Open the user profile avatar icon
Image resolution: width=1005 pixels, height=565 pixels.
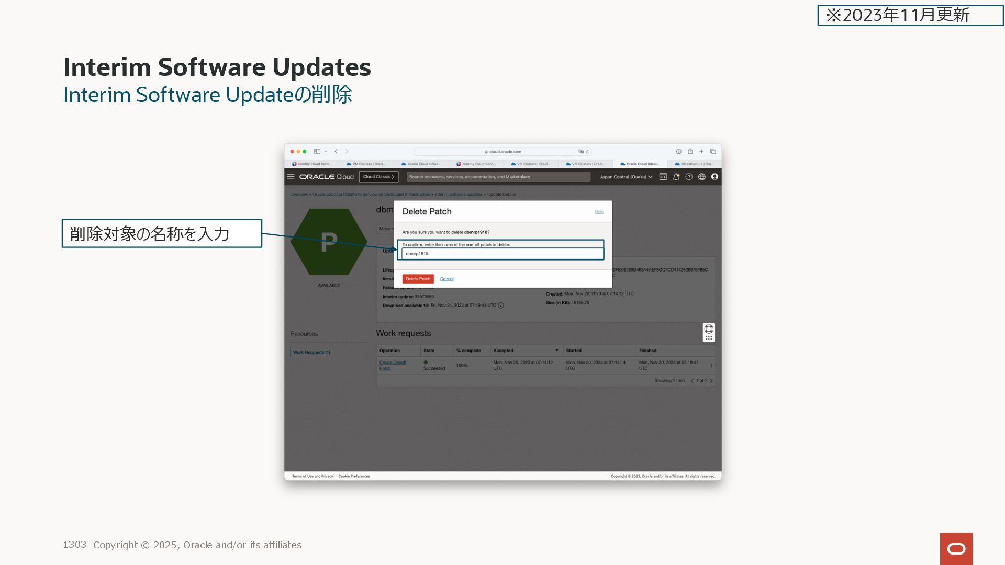[x=714, y=177]
